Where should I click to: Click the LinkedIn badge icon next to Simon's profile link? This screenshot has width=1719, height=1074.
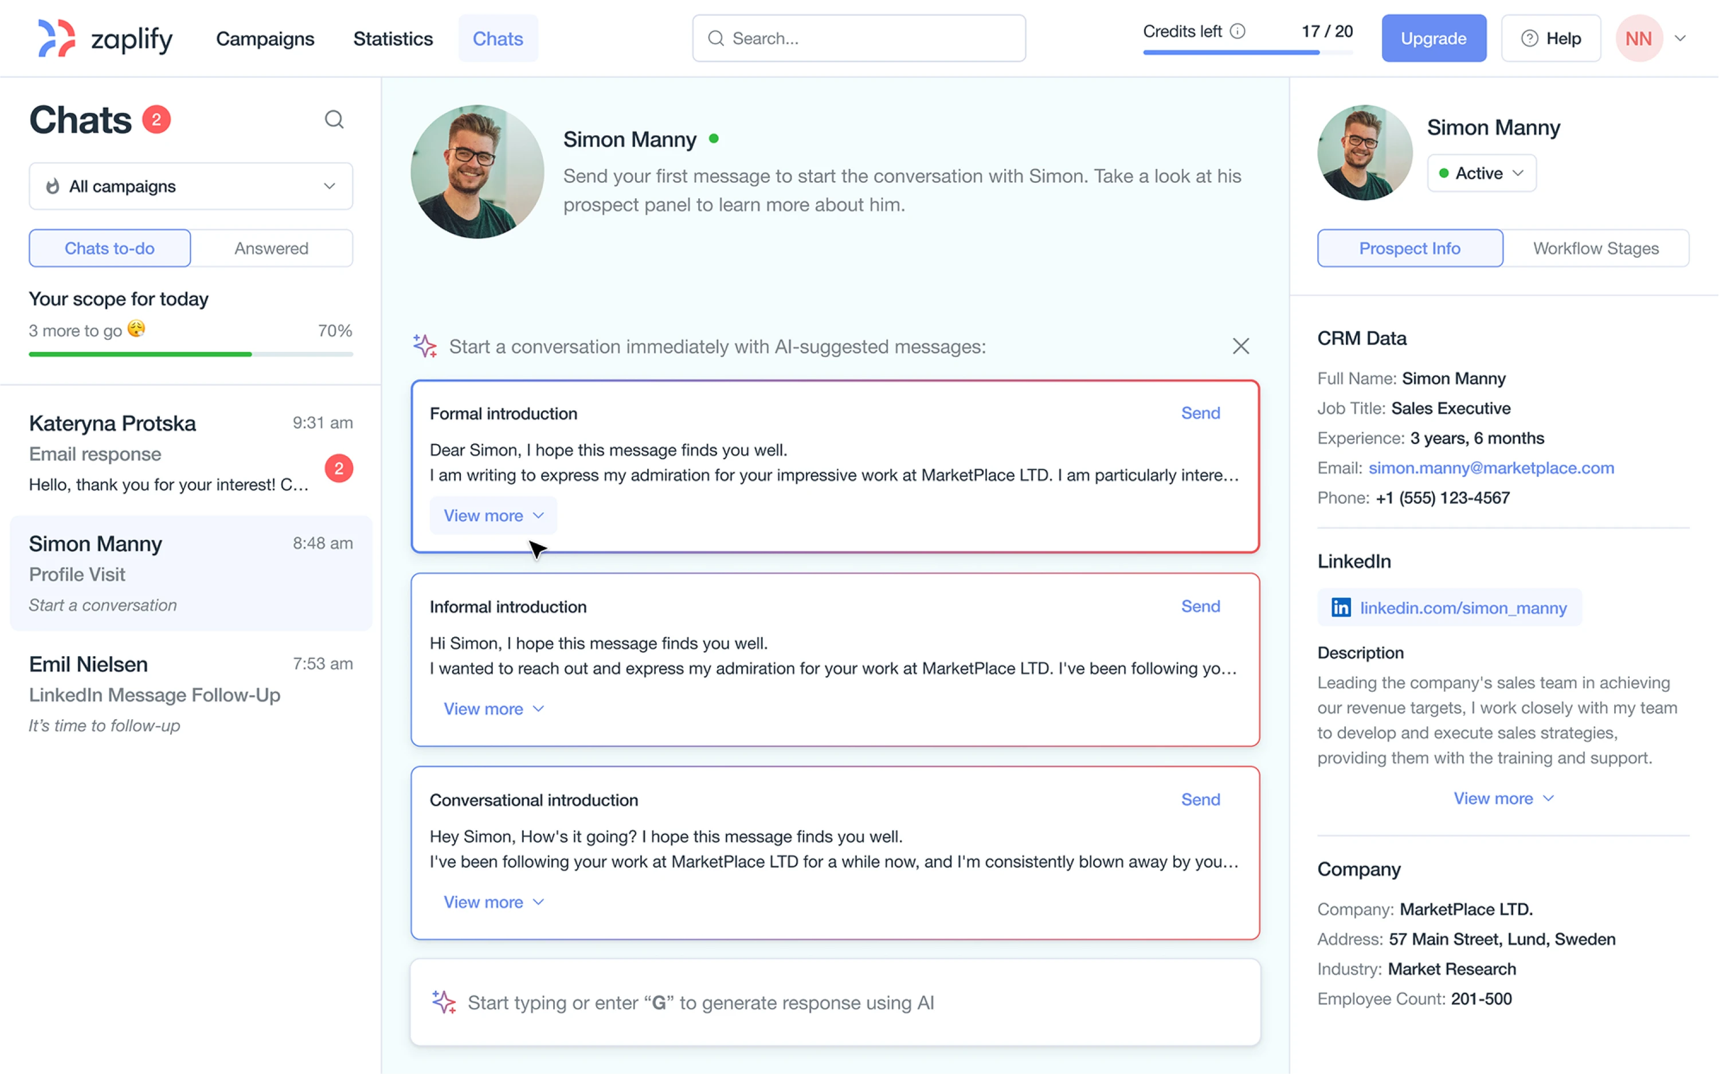[1341, 607]
